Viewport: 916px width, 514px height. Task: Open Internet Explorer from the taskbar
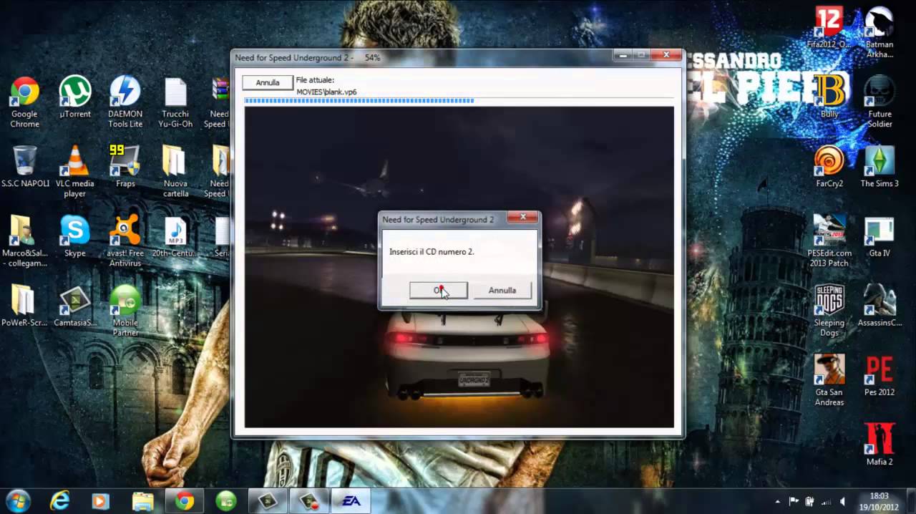(x=59, y=500)
